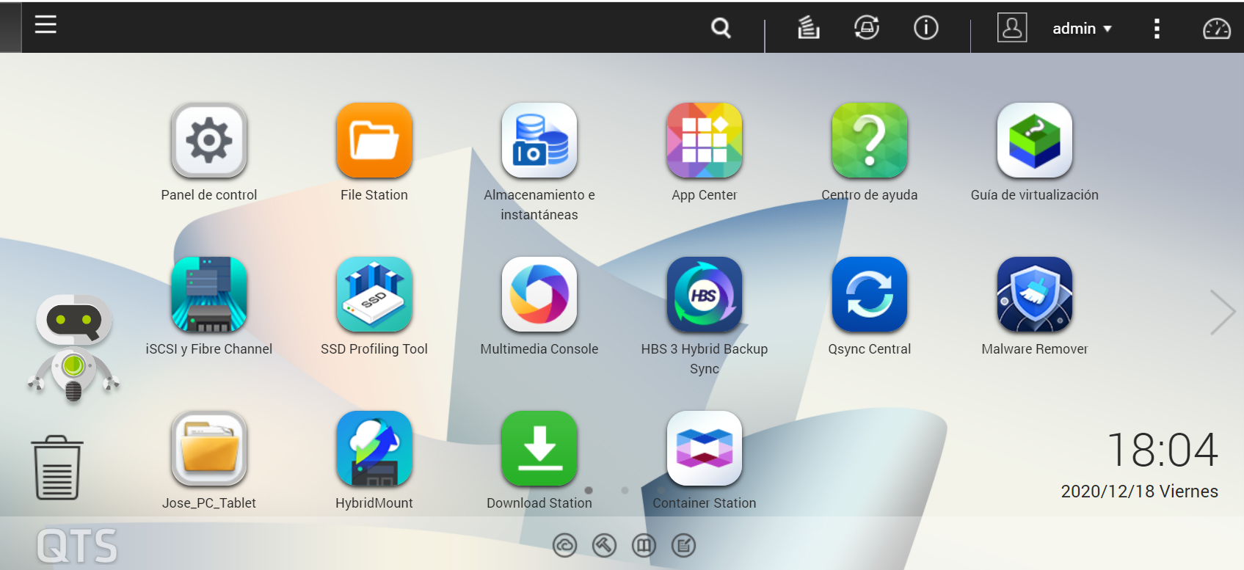
Task: Open the App Center
Action: (705, 141)
